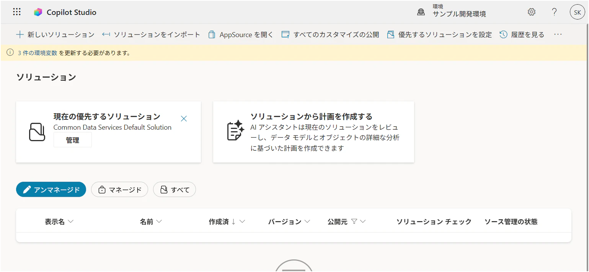Click the info icon in the yellow banner

coord(10,53)
